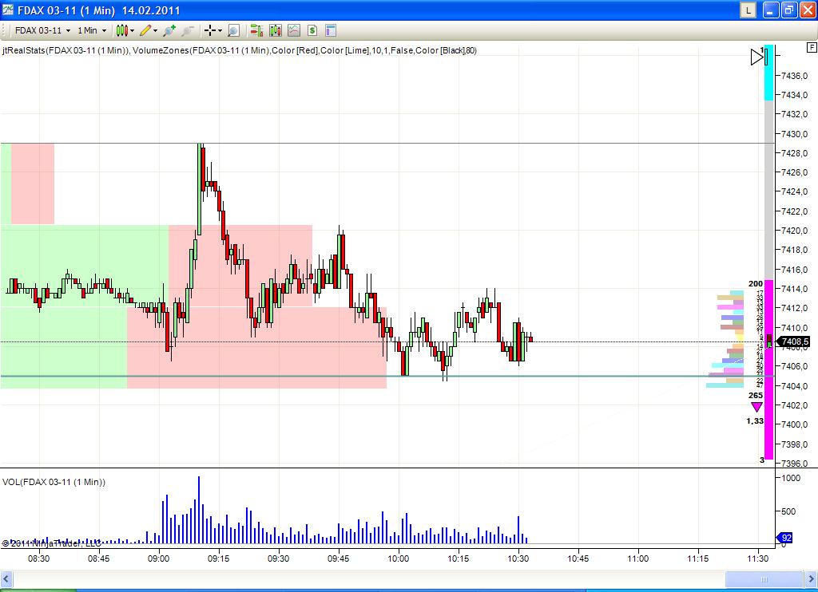Click the tallest blue volume bar
Viewport: 818px width, 592px height.
tap(199, 510)
